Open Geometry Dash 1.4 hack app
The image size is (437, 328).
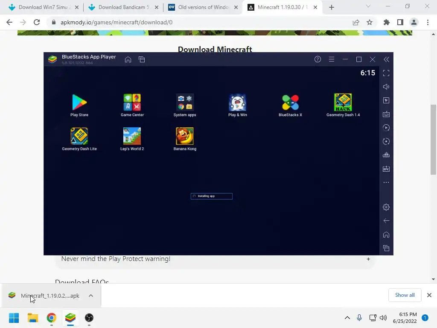click(343, 105)
